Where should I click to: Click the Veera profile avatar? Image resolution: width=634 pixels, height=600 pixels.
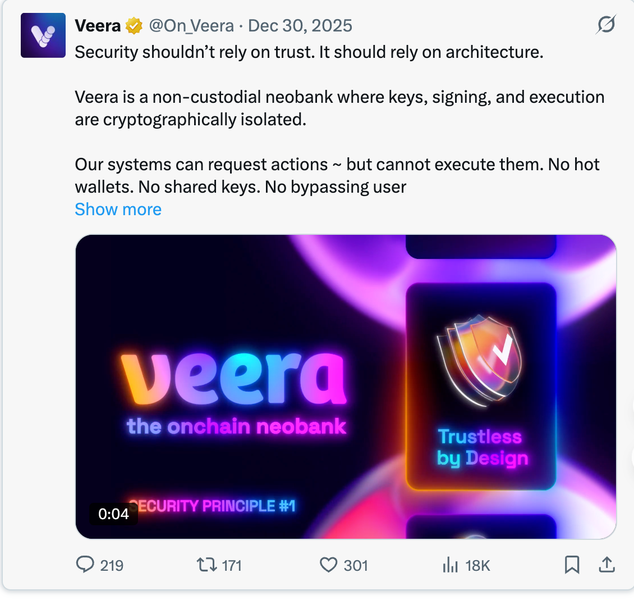point(43,35)
